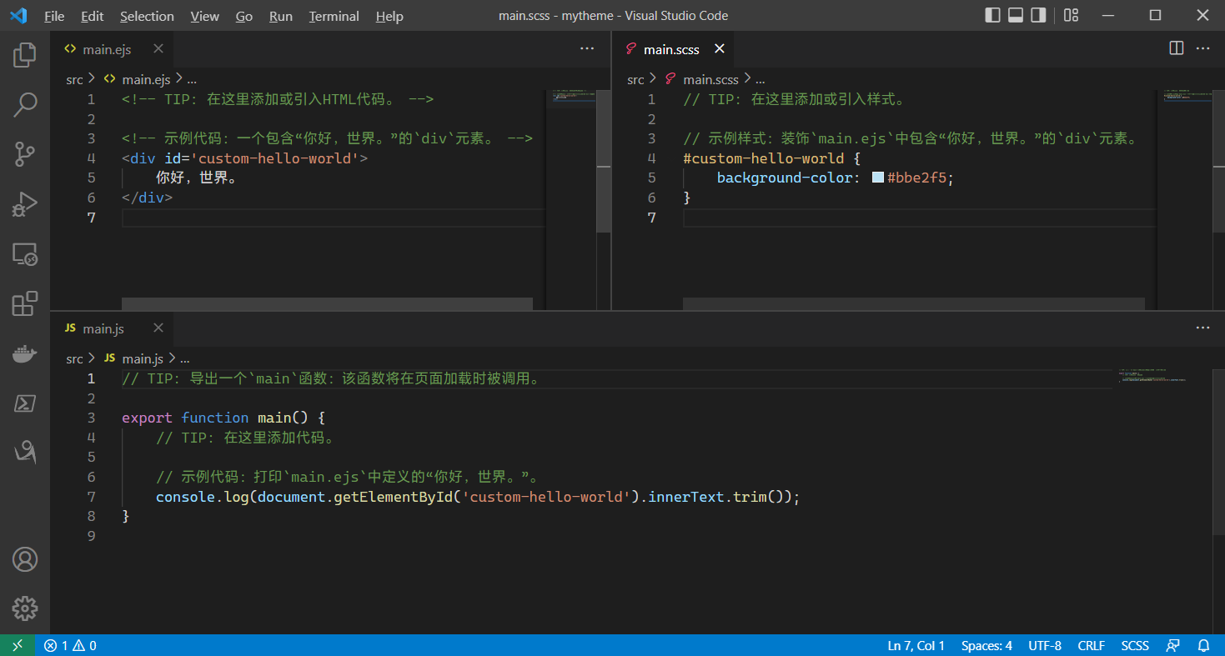Change indentation via Spaces: 4
The image size is (1225, 656).
click(987, 645)
